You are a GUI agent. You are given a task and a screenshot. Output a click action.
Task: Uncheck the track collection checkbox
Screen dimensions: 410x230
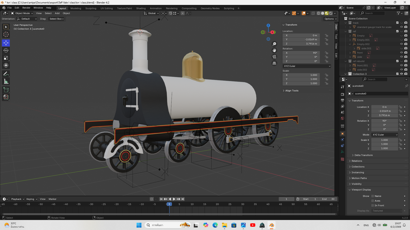click(398, 23)
